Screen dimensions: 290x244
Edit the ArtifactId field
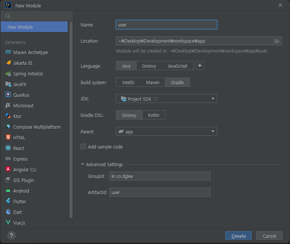pos(160,192)
